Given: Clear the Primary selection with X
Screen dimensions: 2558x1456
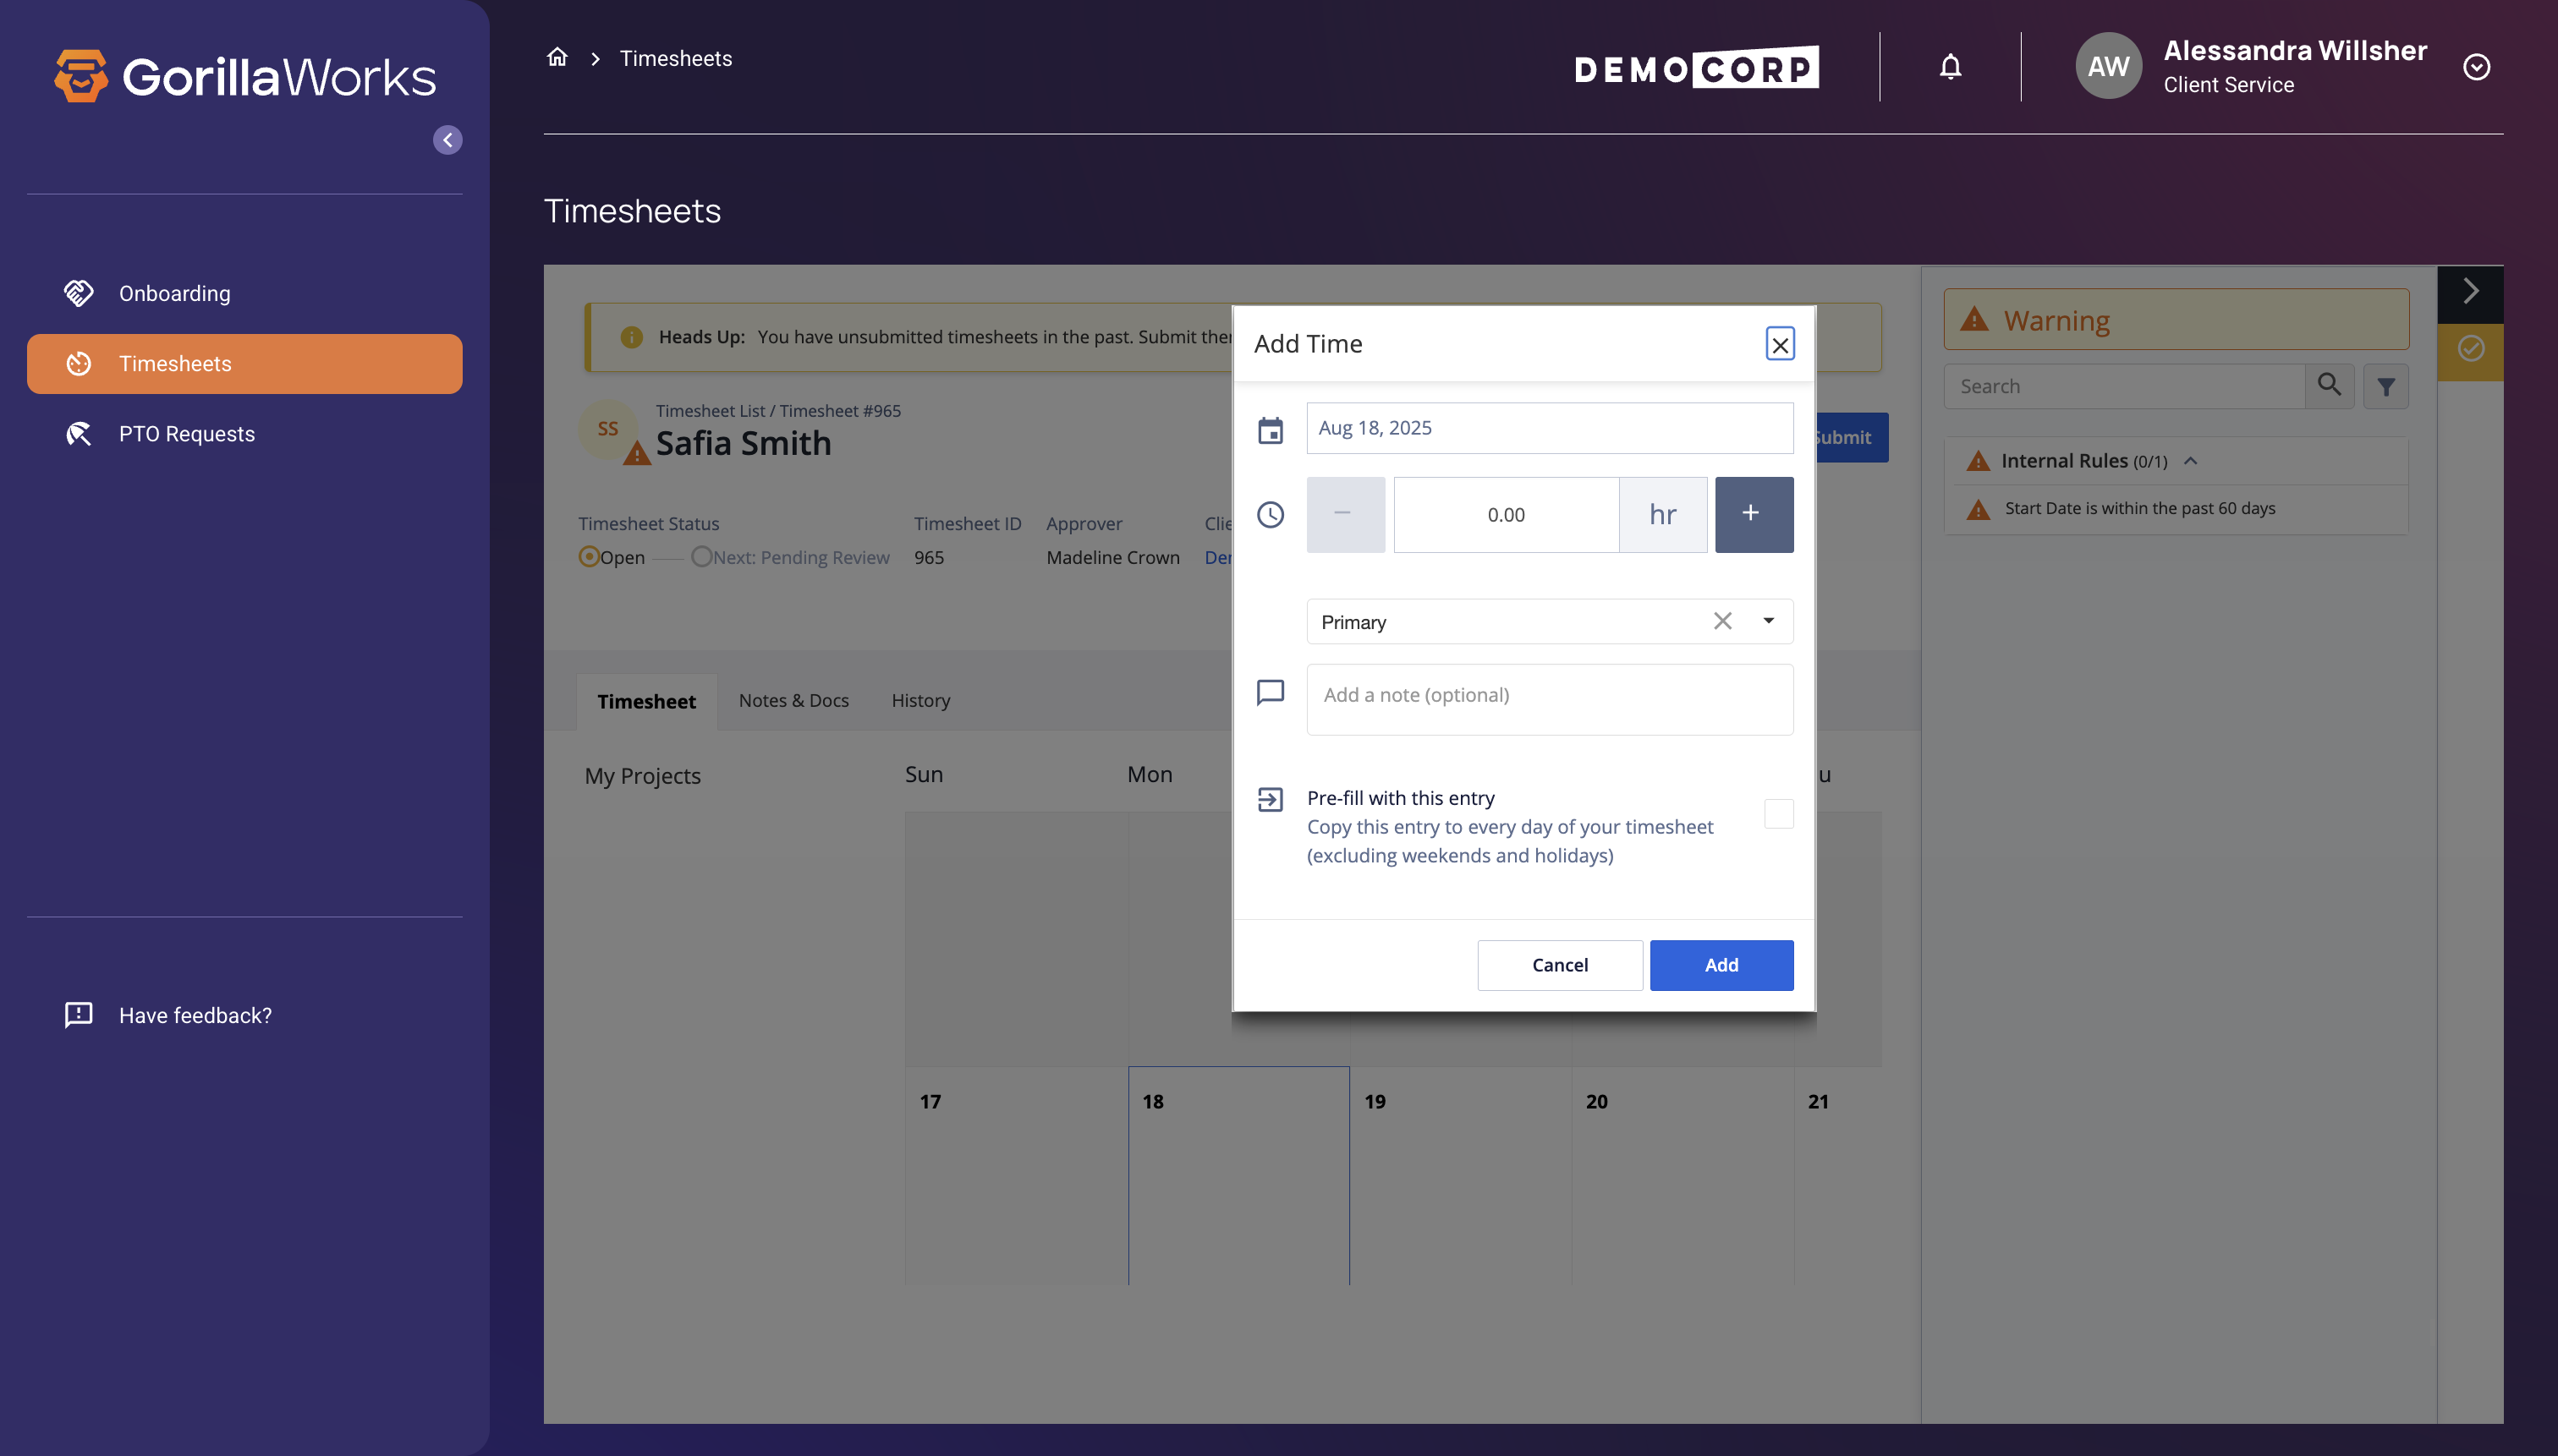Looking at the screenshot, I should tap(1721, 621).
